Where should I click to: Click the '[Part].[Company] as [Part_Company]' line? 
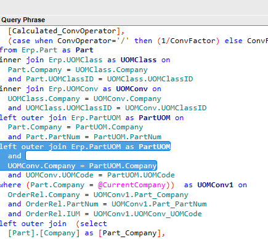tap(86, 233)
